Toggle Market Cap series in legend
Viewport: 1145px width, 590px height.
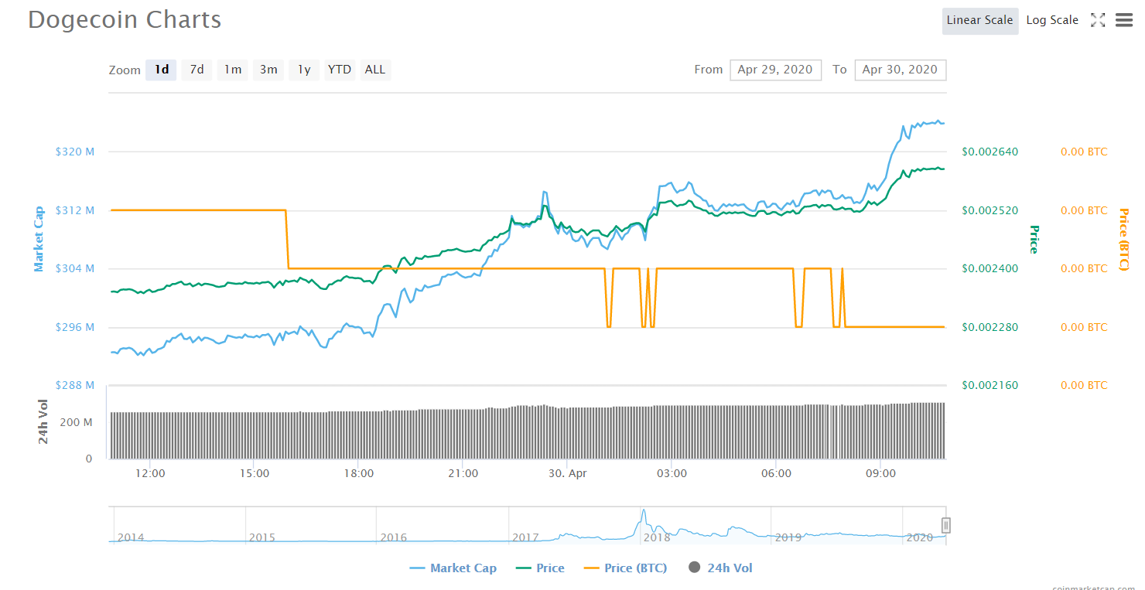[x=453, y=568]
